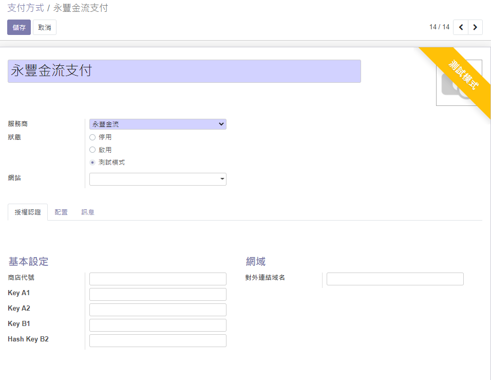The width and height of the screenshot is (491, 380).
Task: Open the 支付方式 breadcrumb link
Action: (x=26, y=8)
